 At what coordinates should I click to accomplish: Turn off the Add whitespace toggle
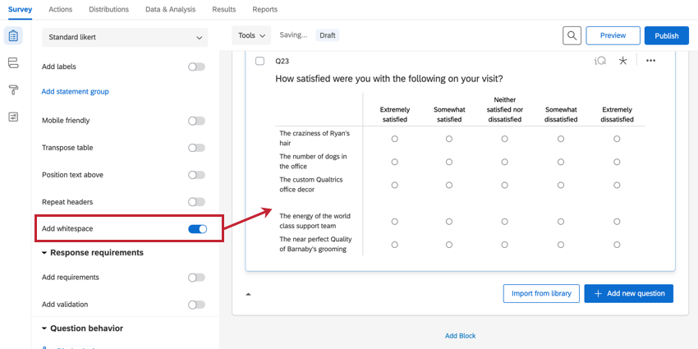[197, 229]
